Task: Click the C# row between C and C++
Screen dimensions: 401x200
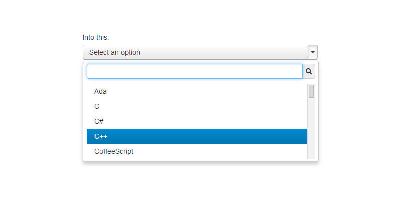Action: tap(99, 121)
